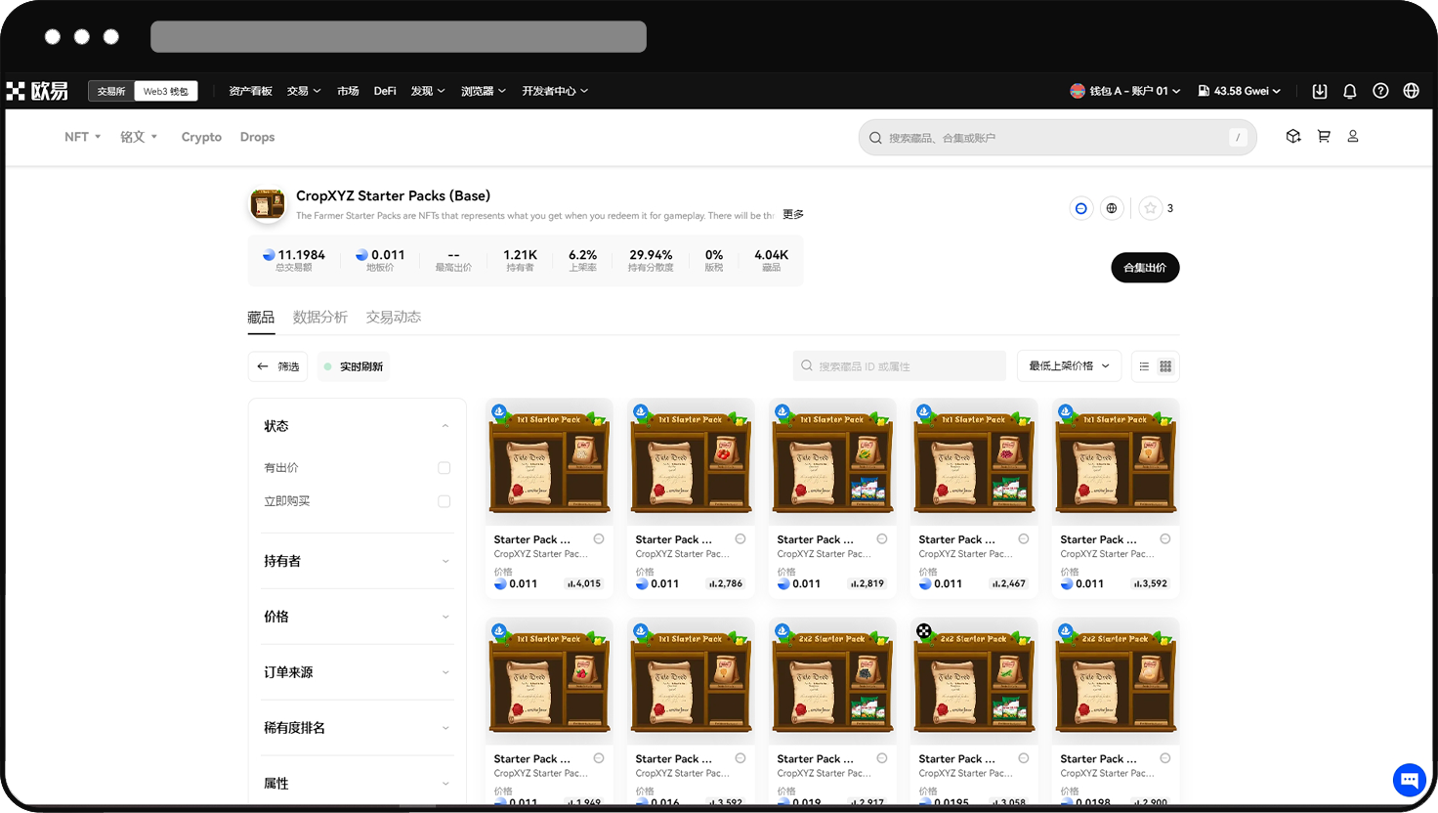1438x813 pixels.
Task: Go to the Drops tab
Action: pos(257,137)
